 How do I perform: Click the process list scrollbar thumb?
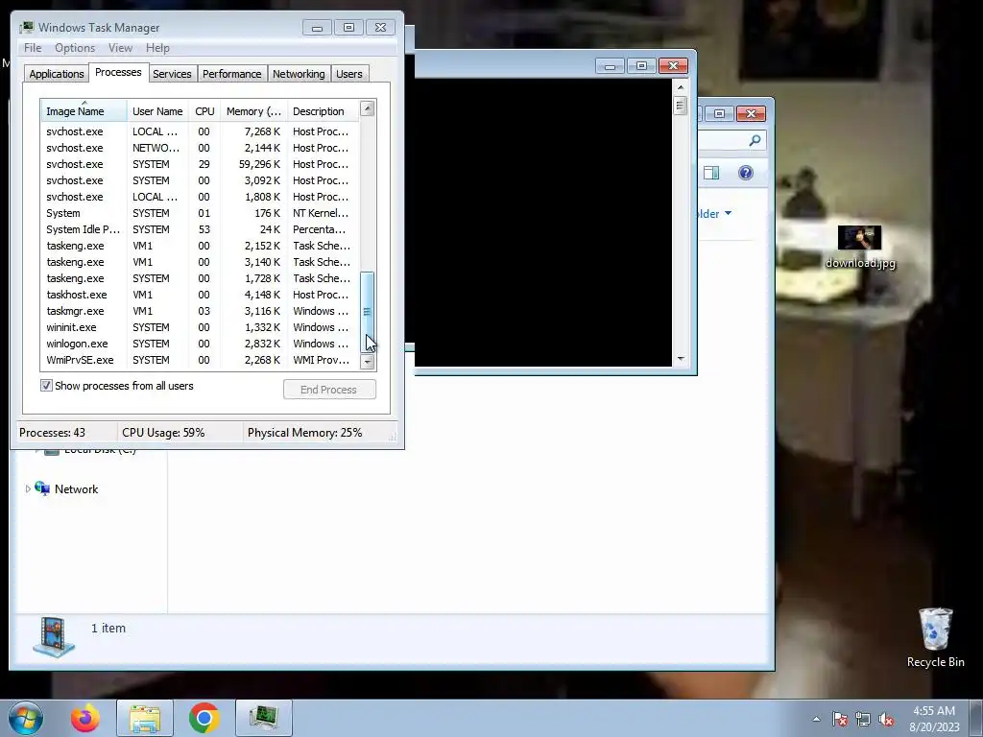point(368,312)
